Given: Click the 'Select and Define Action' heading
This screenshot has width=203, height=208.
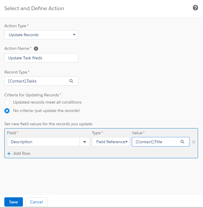Looking at the screenshot, I should [34, 8].
